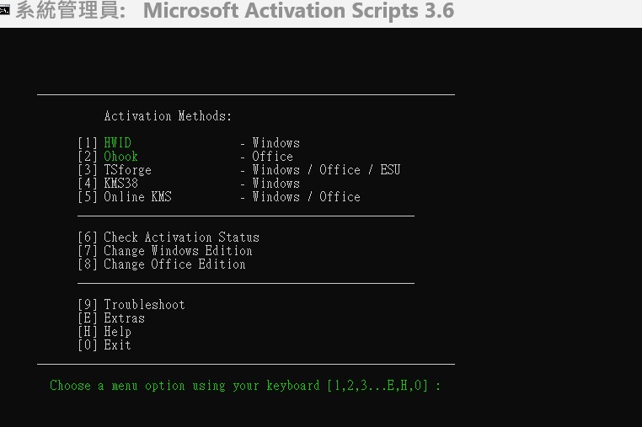
Task: Click the Activation Methods heading
Action: (168, 116)
